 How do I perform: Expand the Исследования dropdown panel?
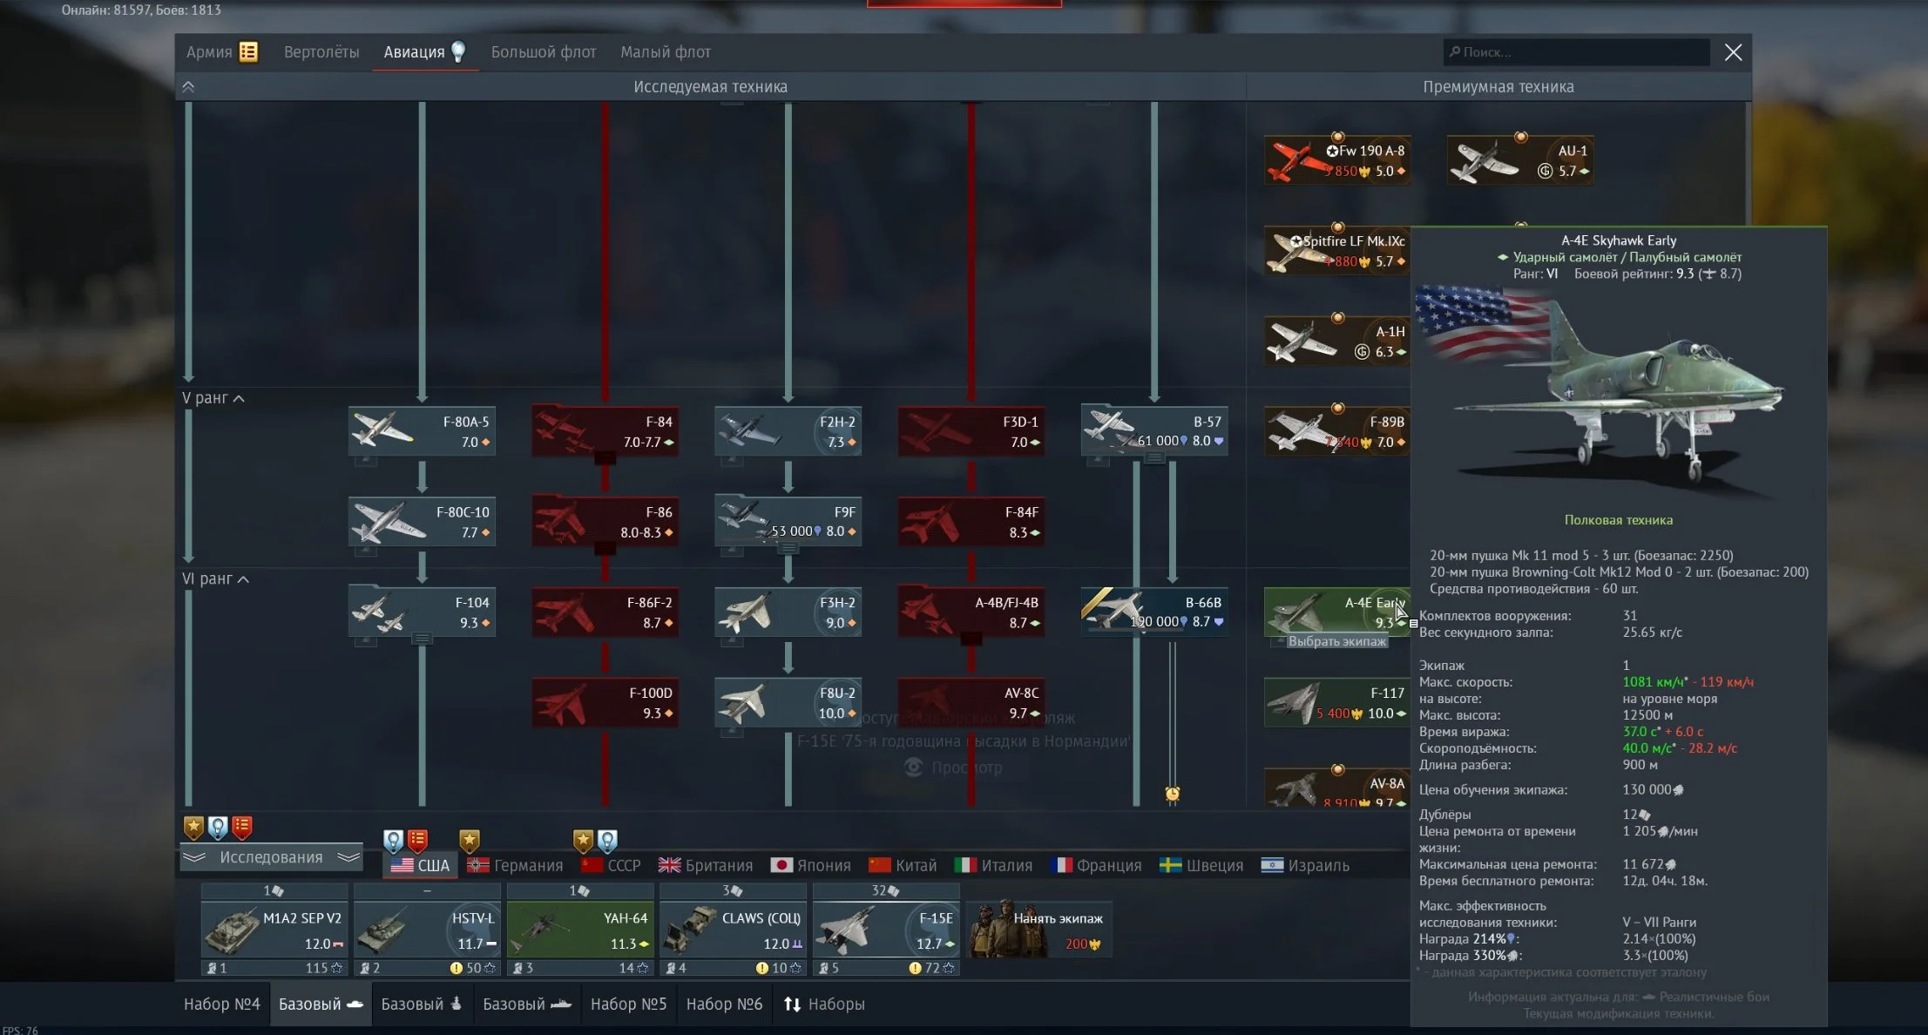pos(271,857)
